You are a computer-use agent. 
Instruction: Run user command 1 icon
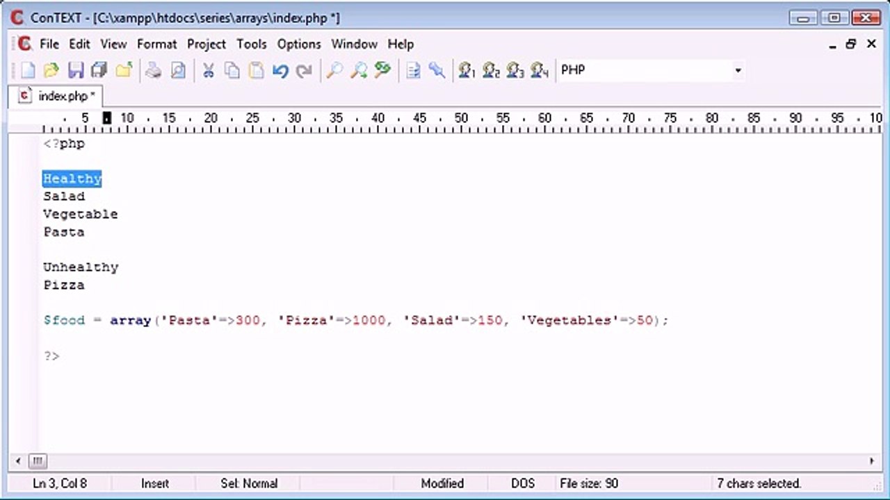pos(467,70)
